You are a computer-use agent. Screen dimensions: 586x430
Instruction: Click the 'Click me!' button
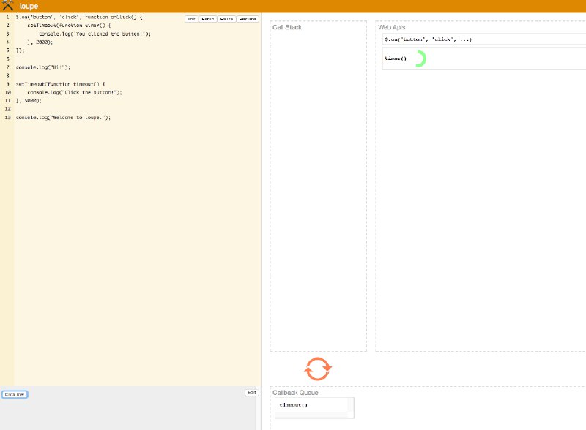point(15,395)
